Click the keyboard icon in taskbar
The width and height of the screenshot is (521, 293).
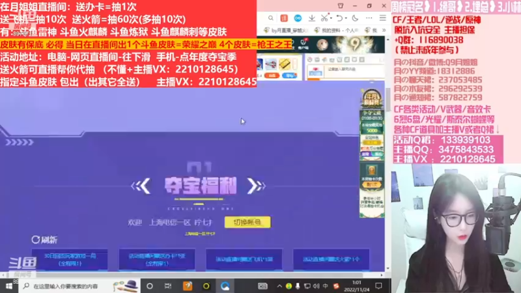point(262,286)
